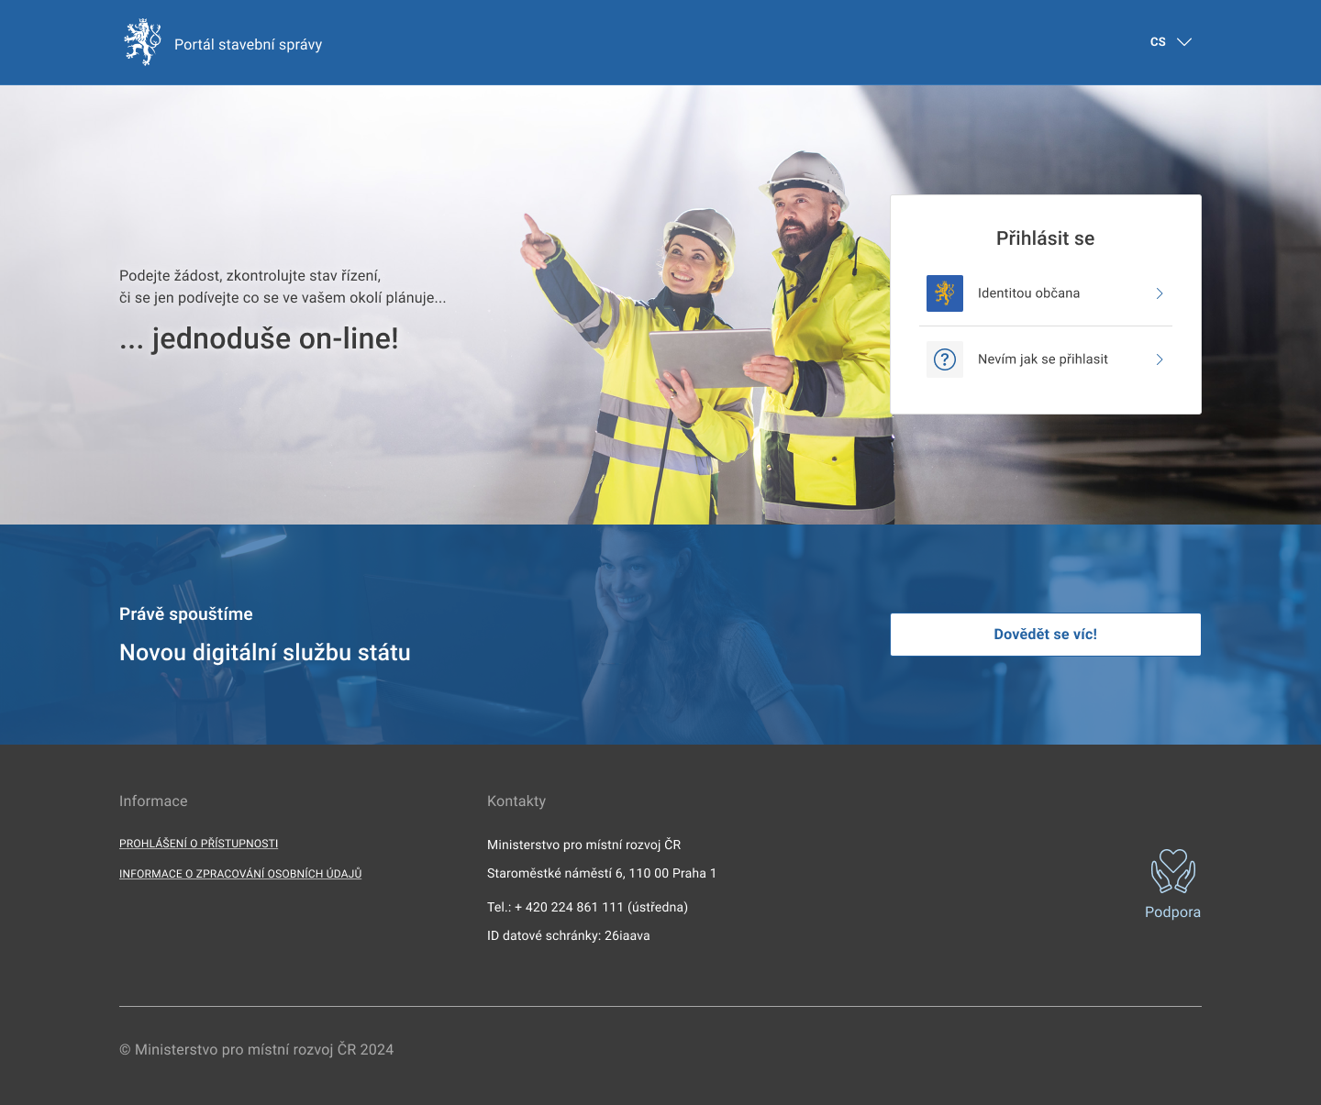Viewport: 1321px width, 1105px height.
Task: Click the jednoduše on-line! hero headline
Action: 259,339
